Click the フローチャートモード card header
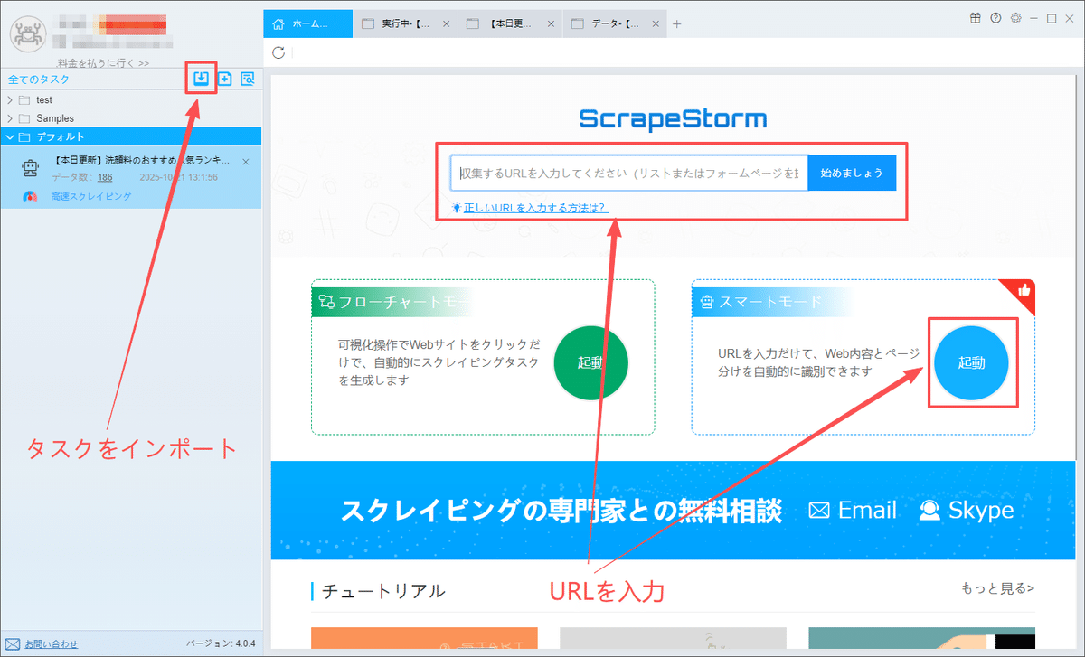This screenshot has width=1085, height=657. [392, 302]
